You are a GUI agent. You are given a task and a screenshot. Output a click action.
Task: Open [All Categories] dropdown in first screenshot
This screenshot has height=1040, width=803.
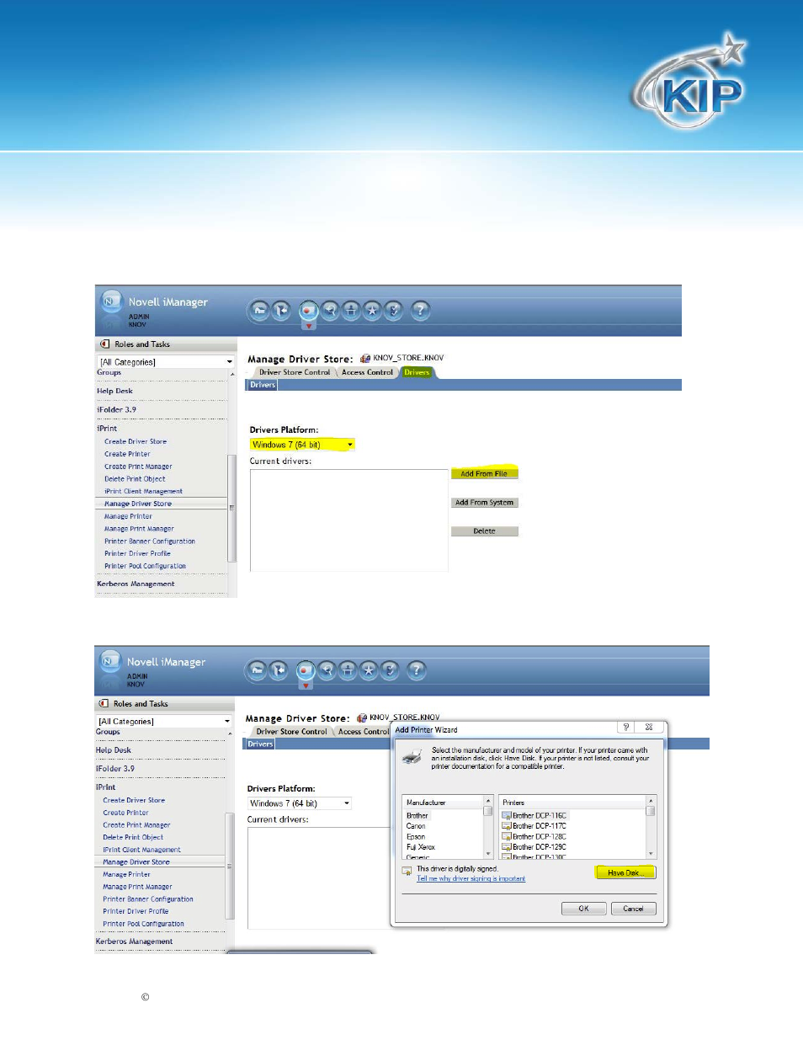coord(165,362)
